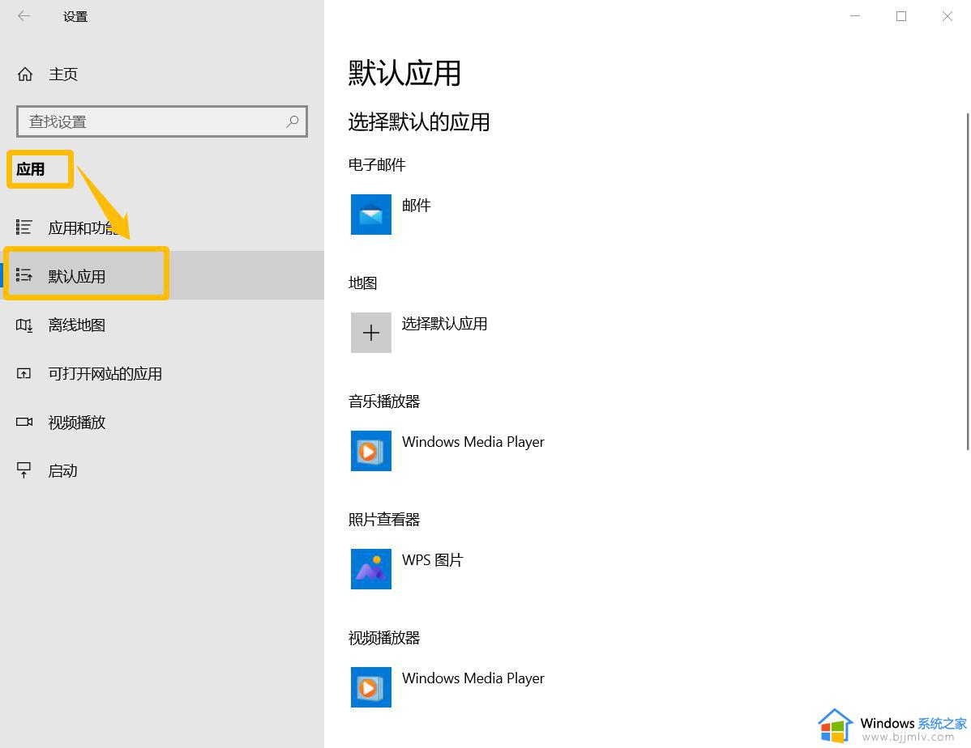Viewport: 971px width, 748px height.
Task: Click the 应用和功能 list icon
Action: pyautogui.click(x=24, y=227)
